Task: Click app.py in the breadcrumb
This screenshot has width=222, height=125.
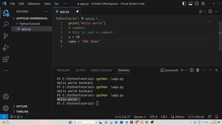Action: pos(89,18)
